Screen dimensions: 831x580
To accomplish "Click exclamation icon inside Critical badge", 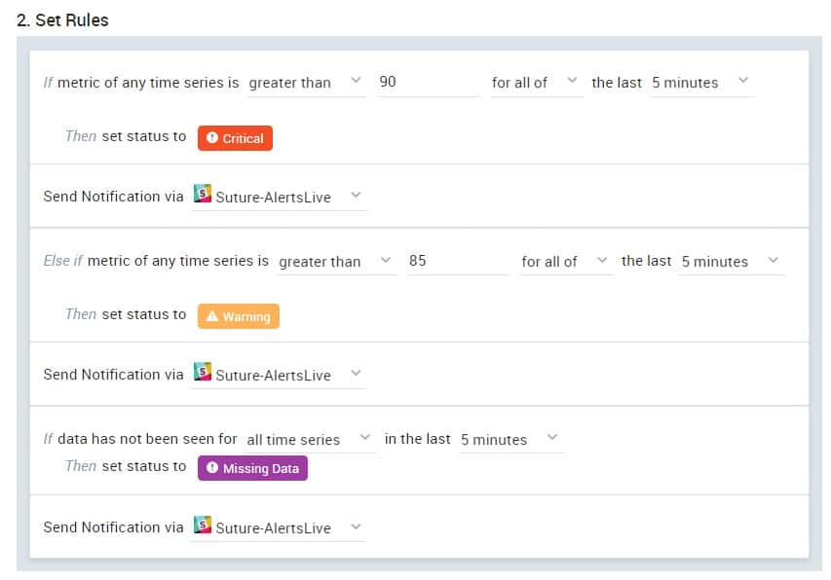I will (x=212, y=137).
